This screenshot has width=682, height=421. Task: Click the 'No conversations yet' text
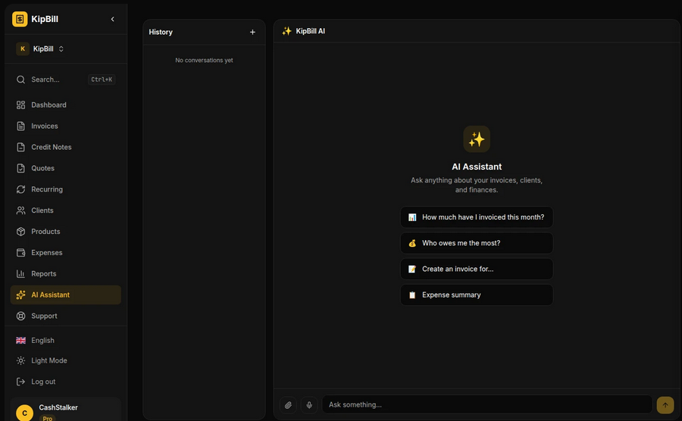click(x=204, y=61)
